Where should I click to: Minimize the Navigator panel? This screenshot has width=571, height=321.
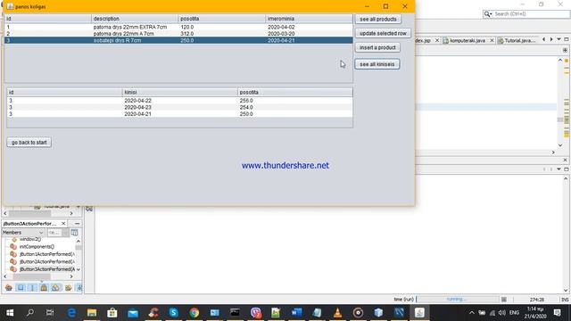[78, 223]
